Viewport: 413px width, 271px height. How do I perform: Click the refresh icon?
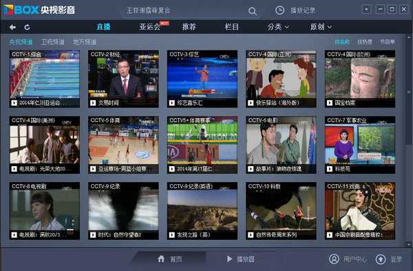point(27,27)
